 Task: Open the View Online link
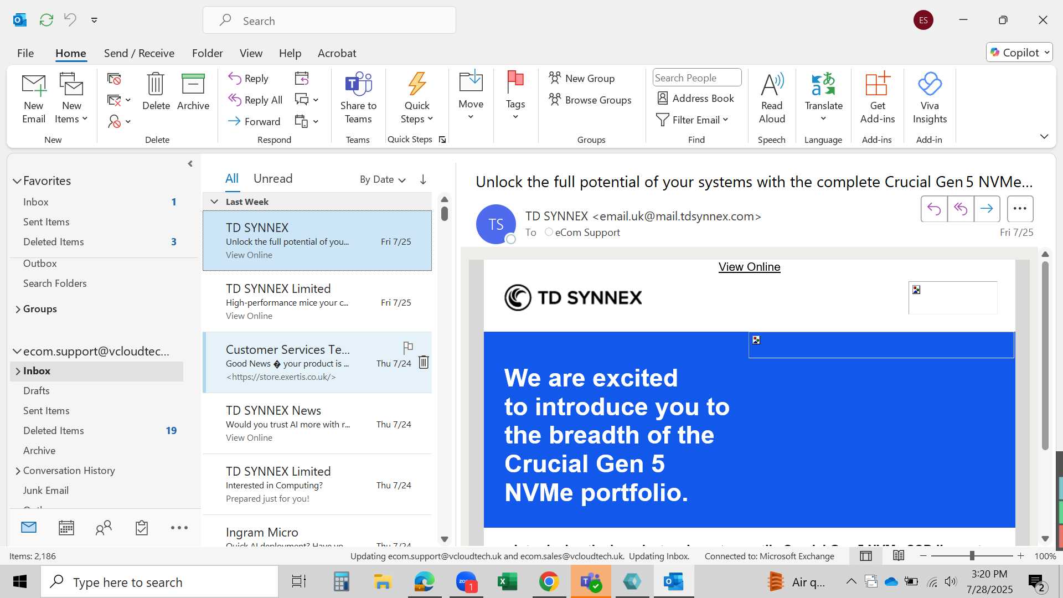749,267
